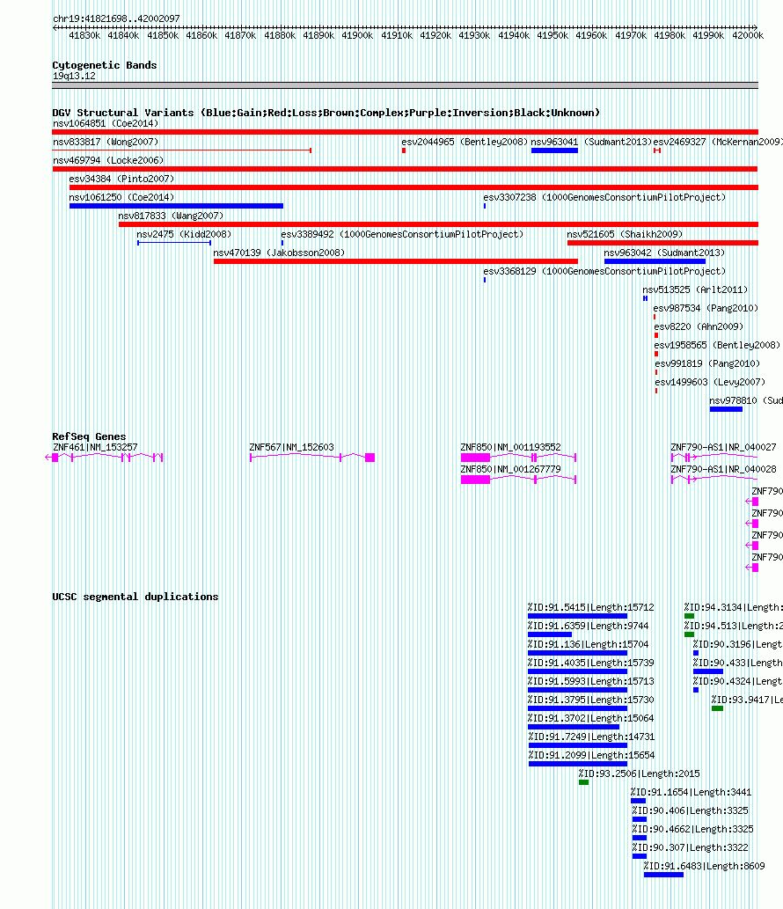The height and width of the screenshot is (909, 783).
Task: Click the blue gain bar under nsv1061250 (Coe2014)
Action: coord(176,206)
